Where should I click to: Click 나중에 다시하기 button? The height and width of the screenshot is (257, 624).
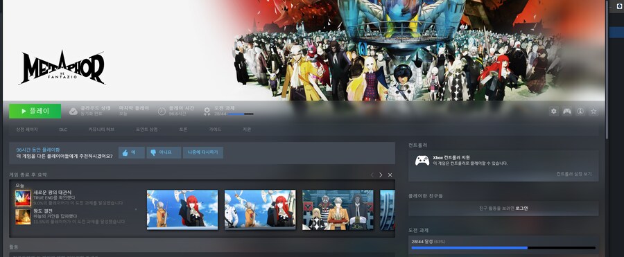click(x=203, y=152)
